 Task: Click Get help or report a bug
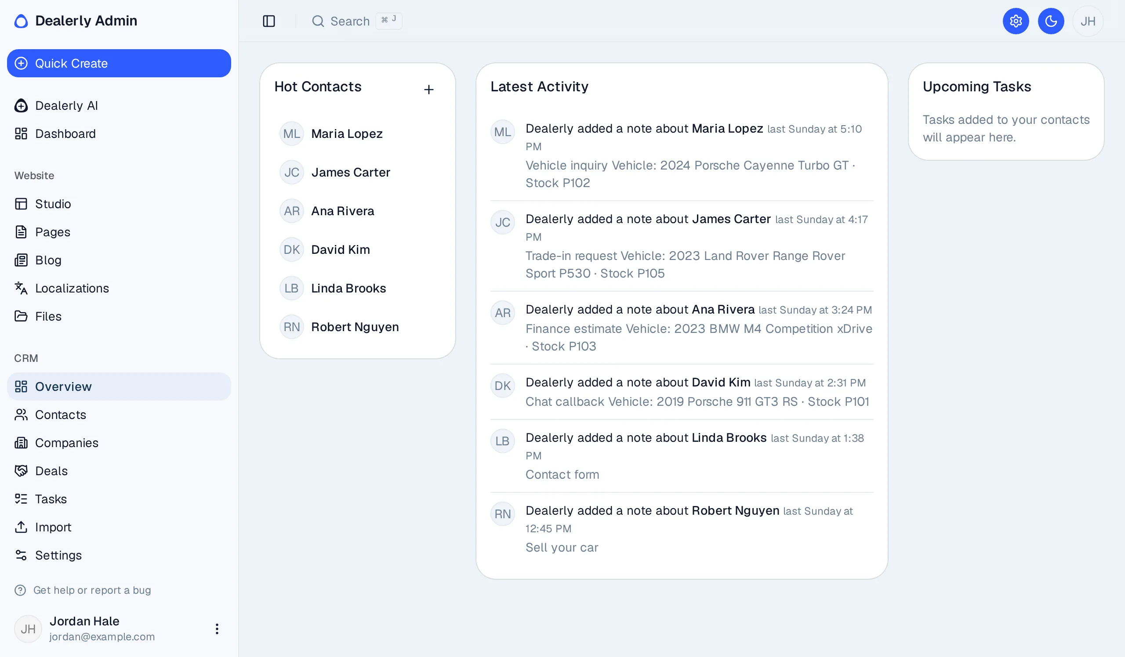click(x=83, y=590)
